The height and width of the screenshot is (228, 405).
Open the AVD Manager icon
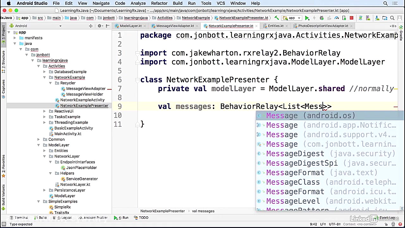click(x=368, y=18)
